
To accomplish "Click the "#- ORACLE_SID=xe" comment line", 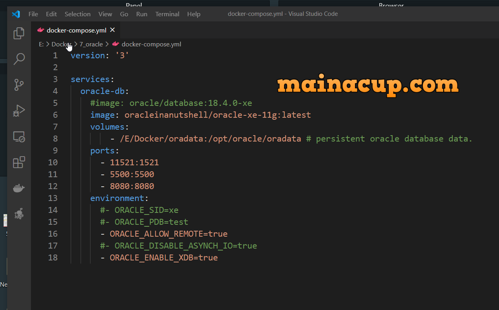I will pos(139,210).
